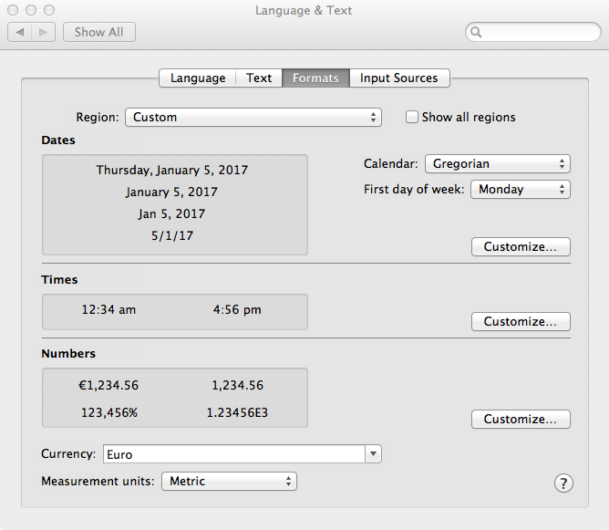Click the magnifying glass search icon
The width and height of the screenshot is (609, 530).
[477, 33]
